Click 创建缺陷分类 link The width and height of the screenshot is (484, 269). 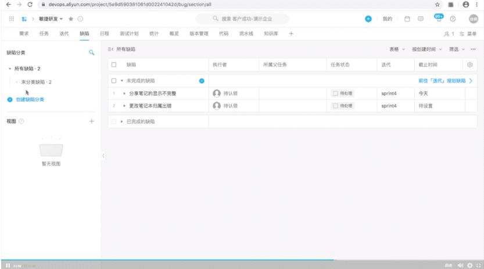[26, 99]
